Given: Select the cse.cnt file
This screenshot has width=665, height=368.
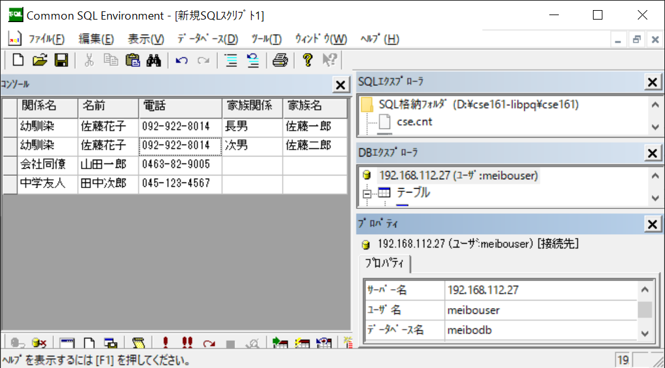Looking at the screenshot, I should click(x=414, y=122).
